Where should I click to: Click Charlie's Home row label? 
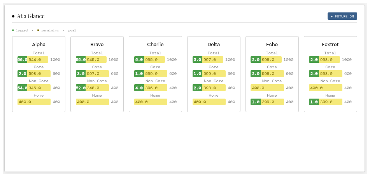pyautogui.click(x=155, y=95)
